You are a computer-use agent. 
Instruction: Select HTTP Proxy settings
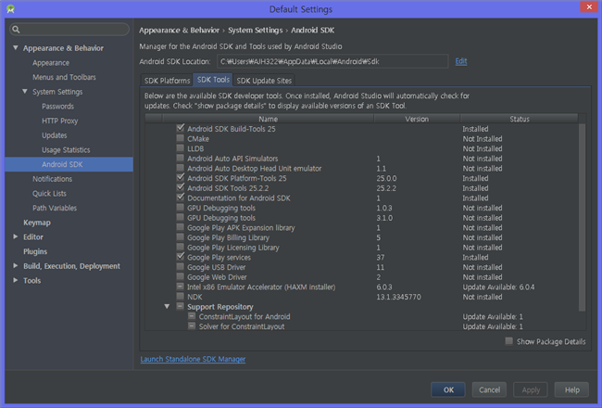click(x=59, y=121)
